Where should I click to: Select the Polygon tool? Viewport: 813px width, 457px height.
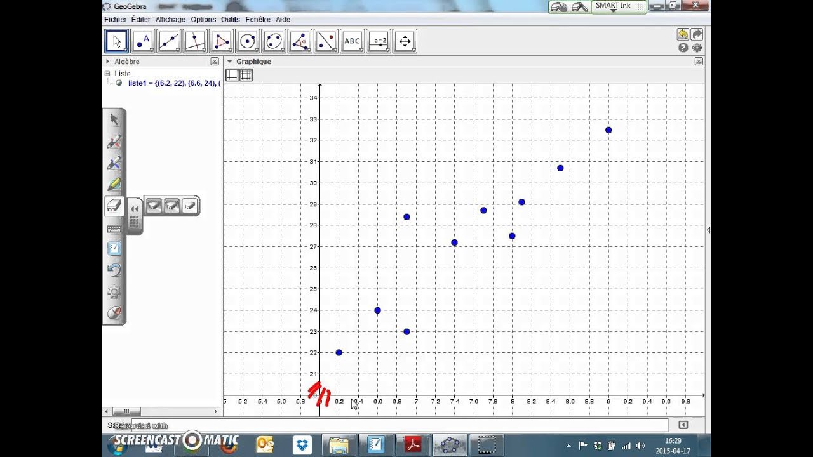point(221,41)
